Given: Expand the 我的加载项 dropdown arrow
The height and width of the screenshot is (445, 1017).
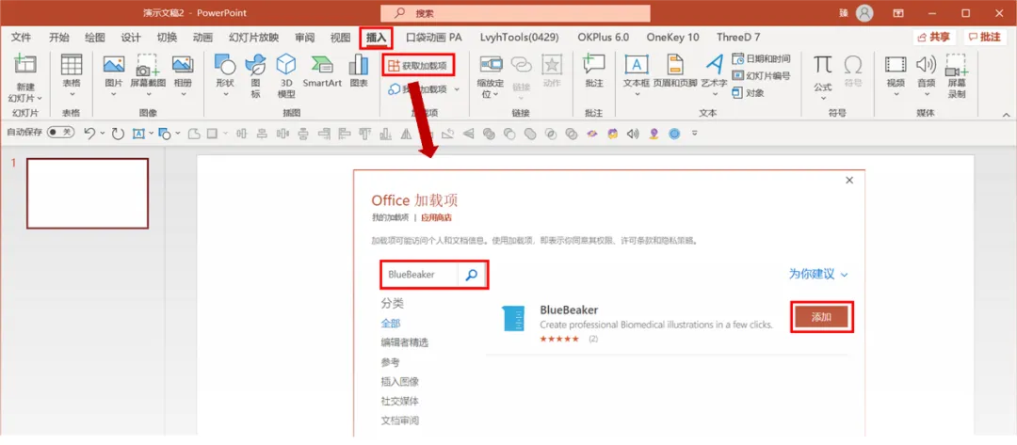Looking at the screenshot, I should coord(457,89).
